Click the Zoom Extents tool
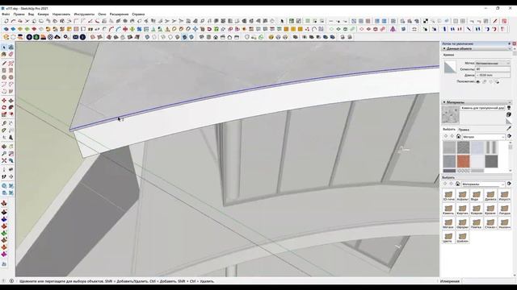 [x=4, y=160]
